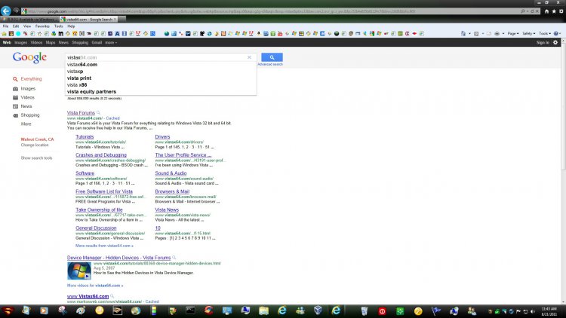Select Videos in left sidebar
The height and width of the screenshot is (318, 566).
coord(27,98)
